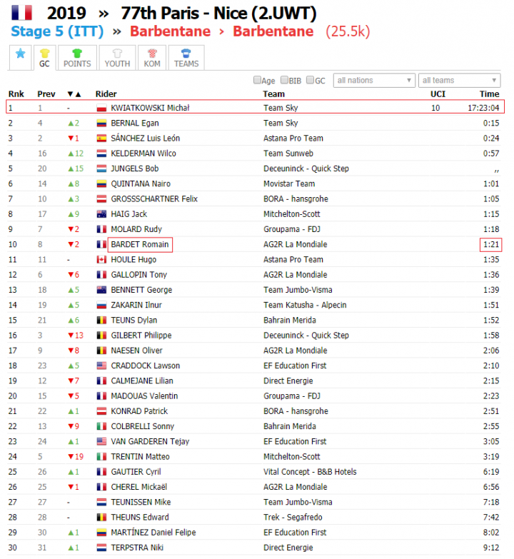Screen dimensions: 514x559
Task: Open the green jersey POINTS tab
Action: (77, 54)
